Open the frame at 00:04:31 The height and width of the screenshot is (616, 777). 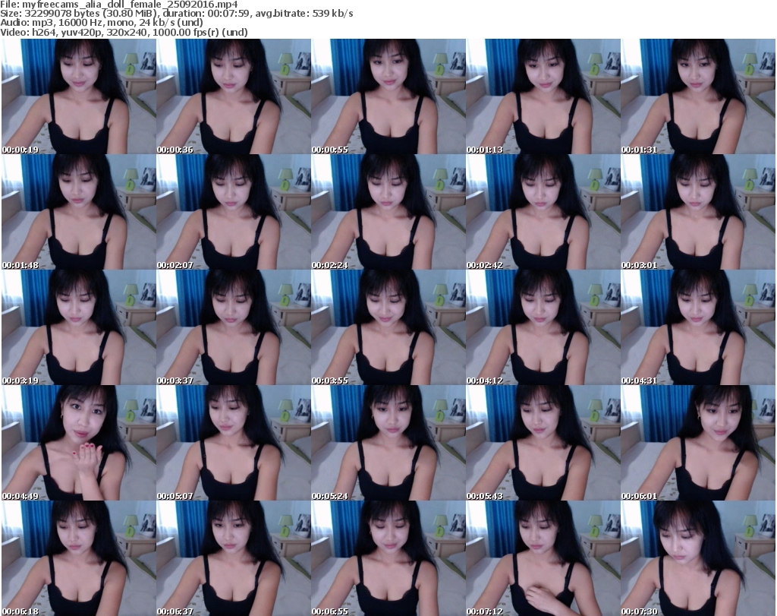point(698,327)
